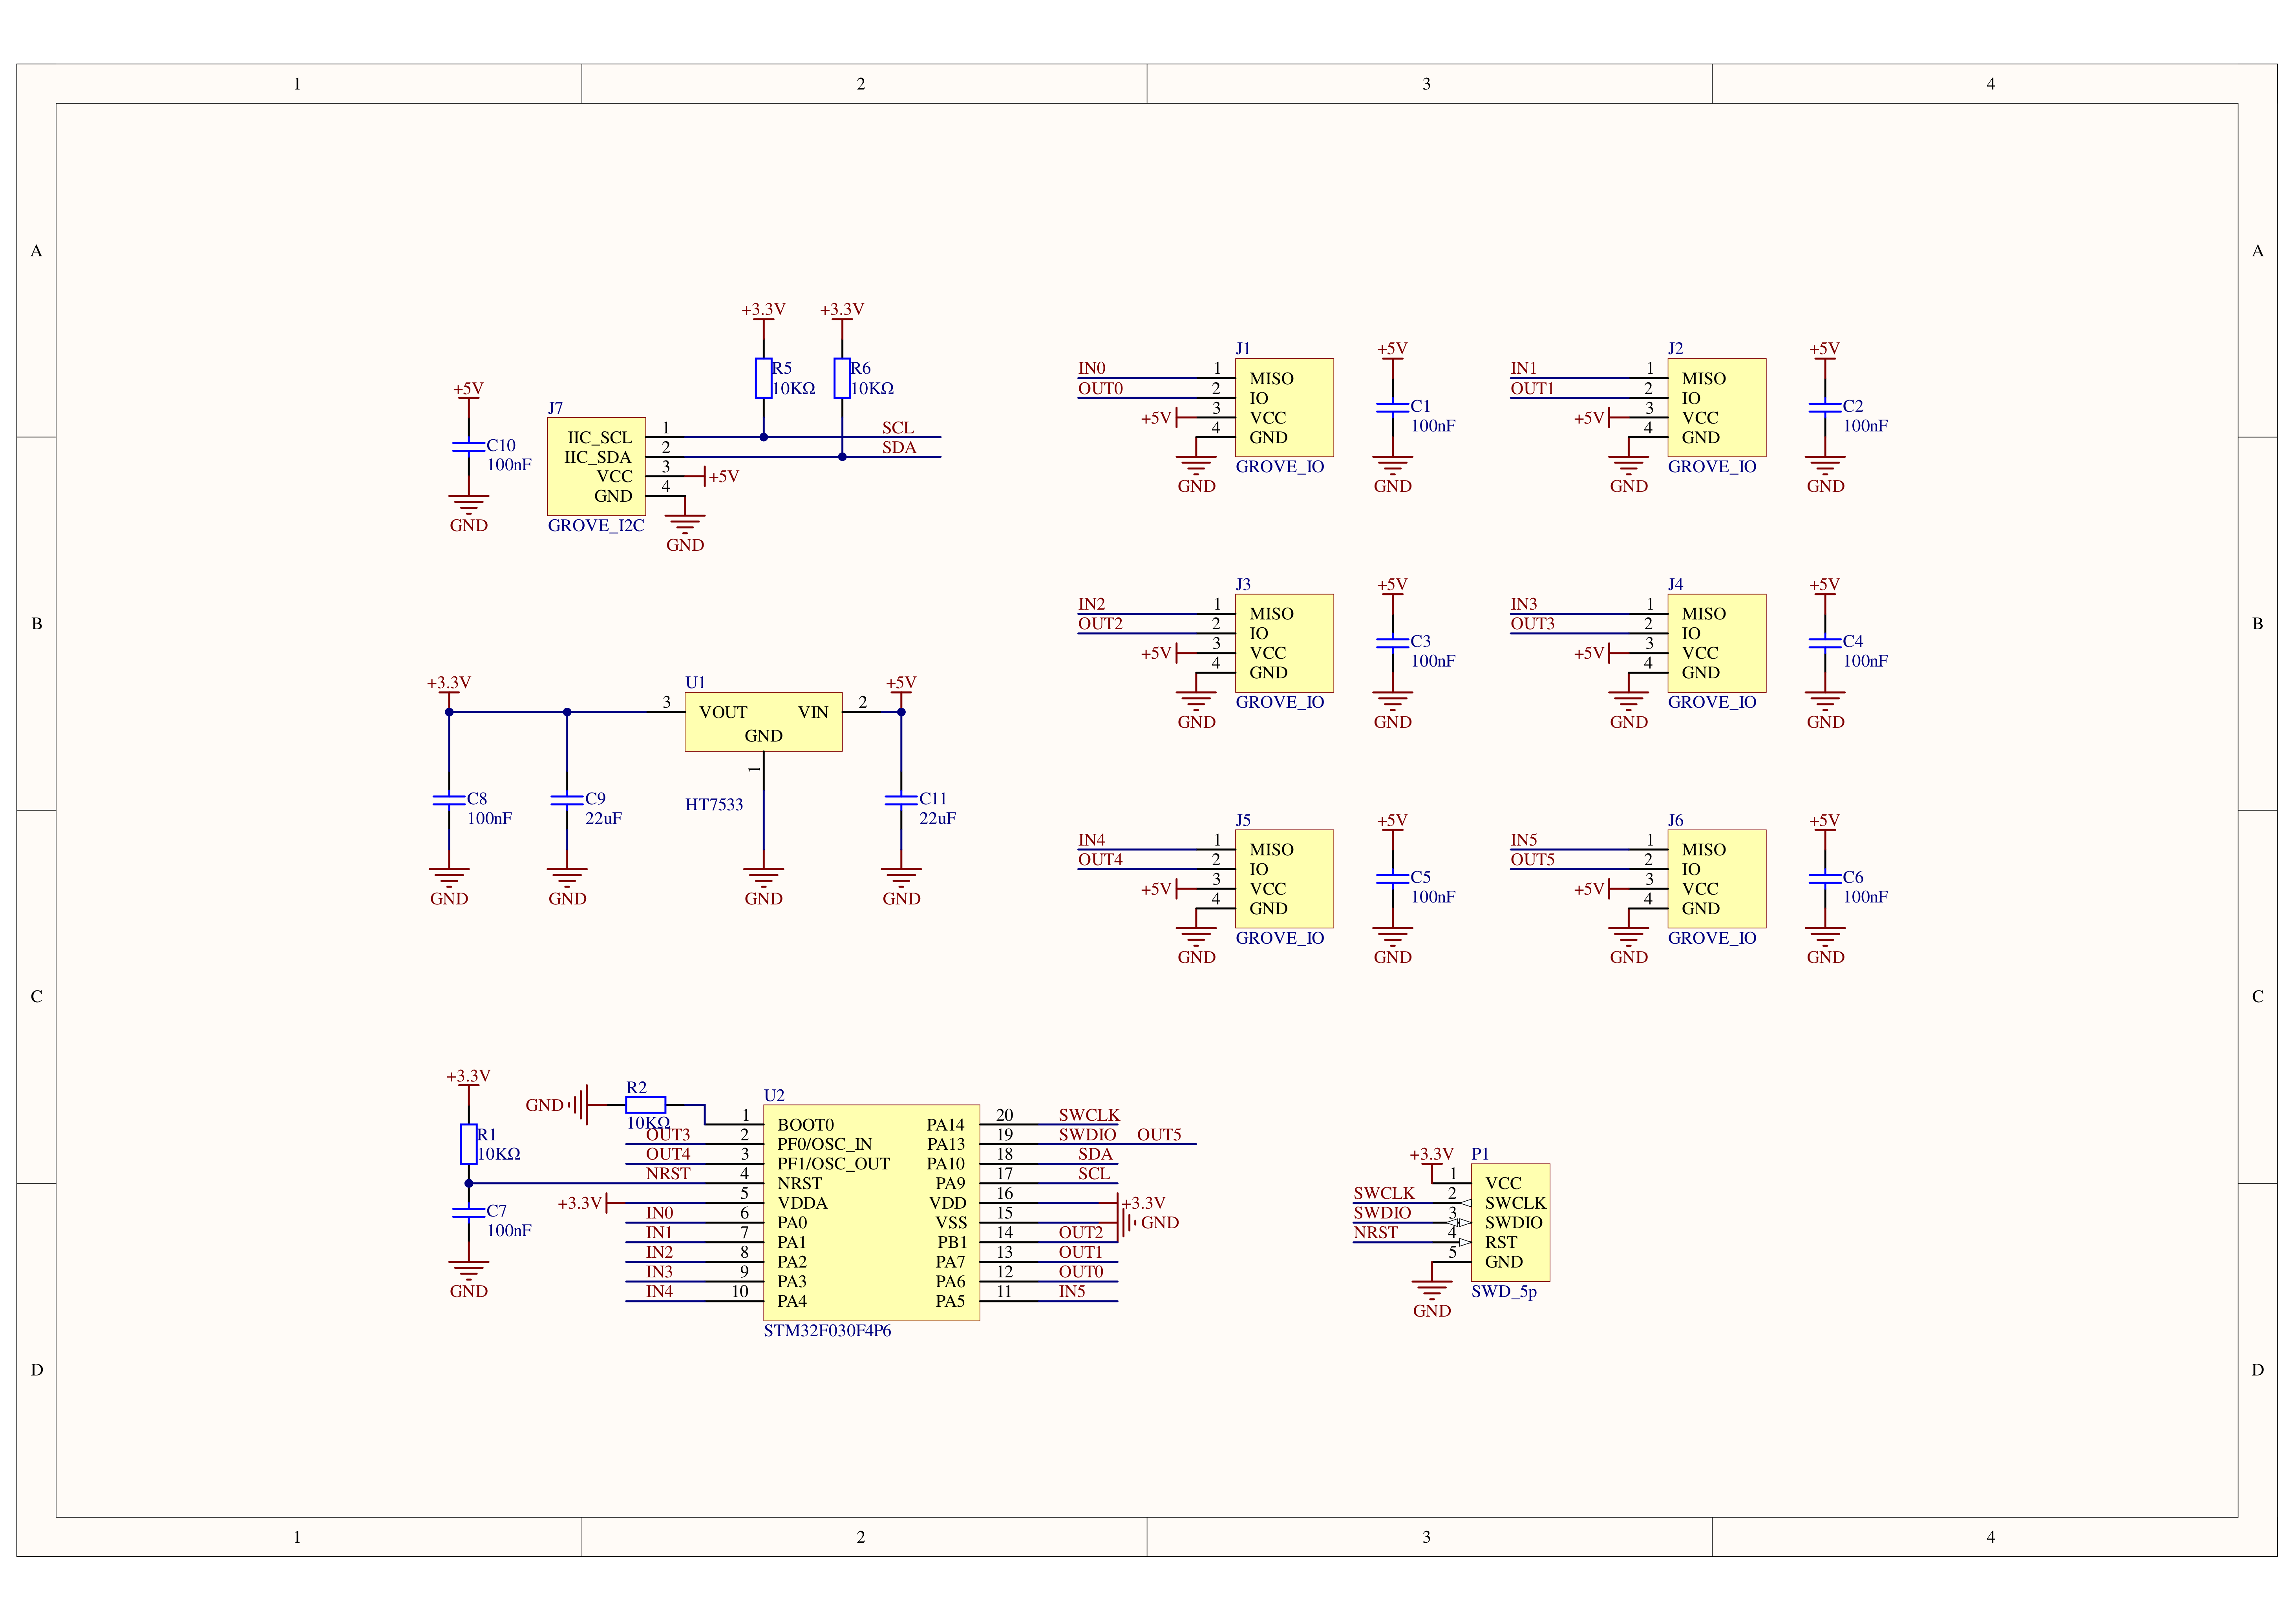Viewport: 2296px width, 1622px height.
Task: Click the VIN pin label on U1
Action: point(813,713)
